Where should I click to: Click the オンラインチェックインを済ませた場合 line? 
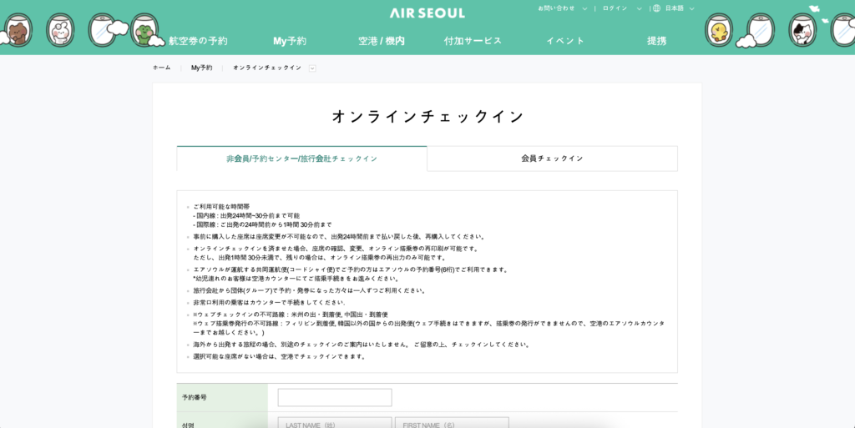[336, 249]
